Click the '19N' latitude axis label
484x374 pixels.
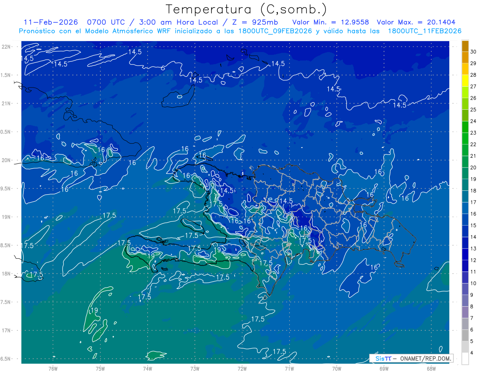(6, 217)
